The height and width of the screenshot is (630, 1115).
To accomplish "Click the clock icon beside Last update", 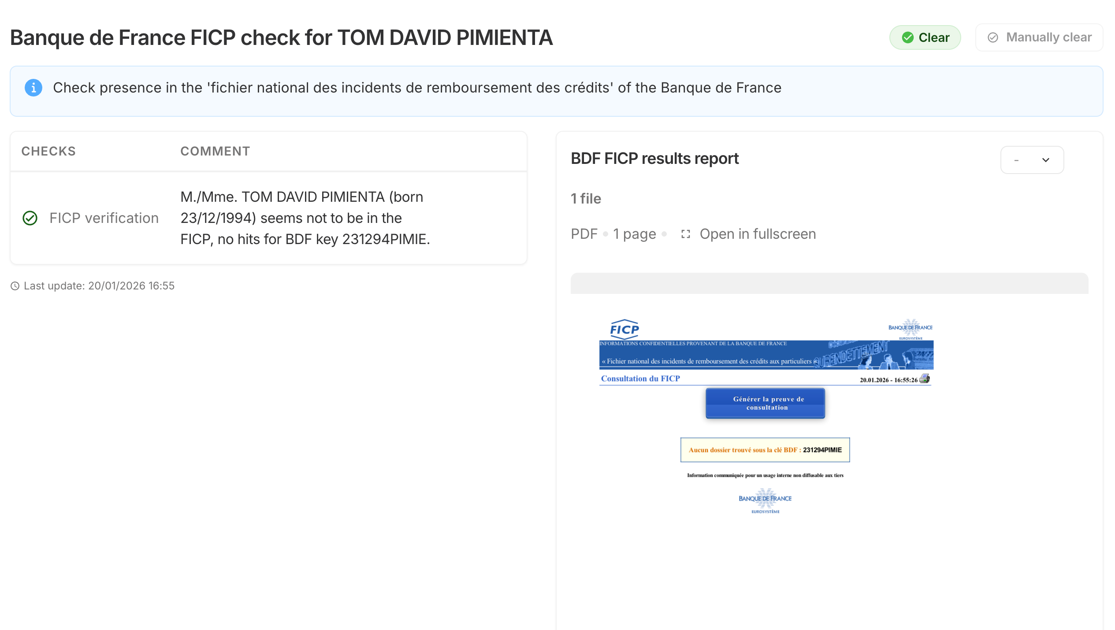I will [x=15, y=286].
